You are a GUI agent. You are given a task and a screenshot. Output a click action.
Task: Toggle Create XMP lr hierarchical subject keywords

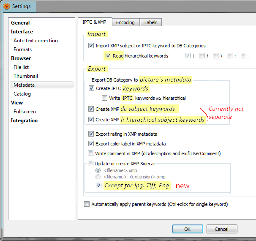[x=91, y=119]
